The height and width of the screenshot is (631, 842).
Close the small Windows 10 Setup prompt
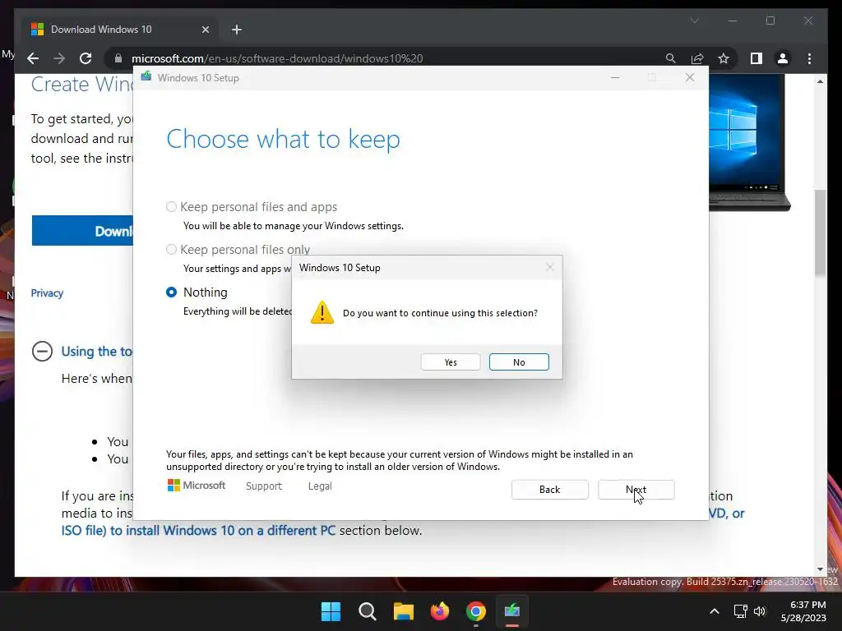549,267
